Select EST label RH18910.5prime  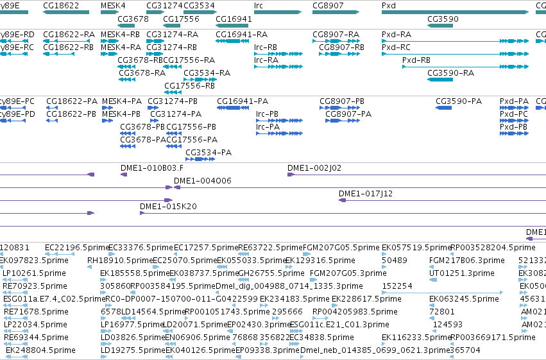[119, 261]
